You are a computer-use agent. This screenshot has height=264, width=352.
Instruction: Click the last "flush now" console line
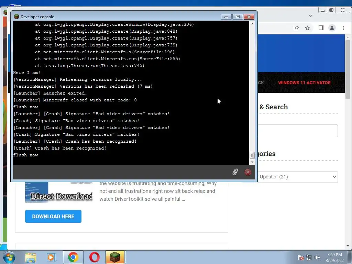tap(25, 155)
